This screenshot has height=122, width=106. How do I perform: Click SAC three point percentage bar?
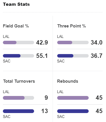pyautogui.click(x=73, y=56)
